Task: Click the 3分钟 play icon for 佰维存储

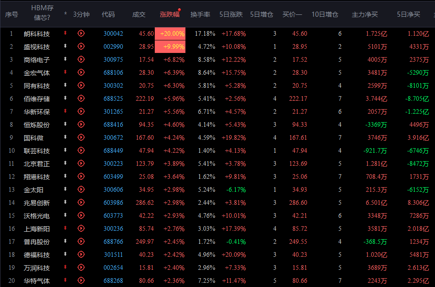Action: pos(81,98)
